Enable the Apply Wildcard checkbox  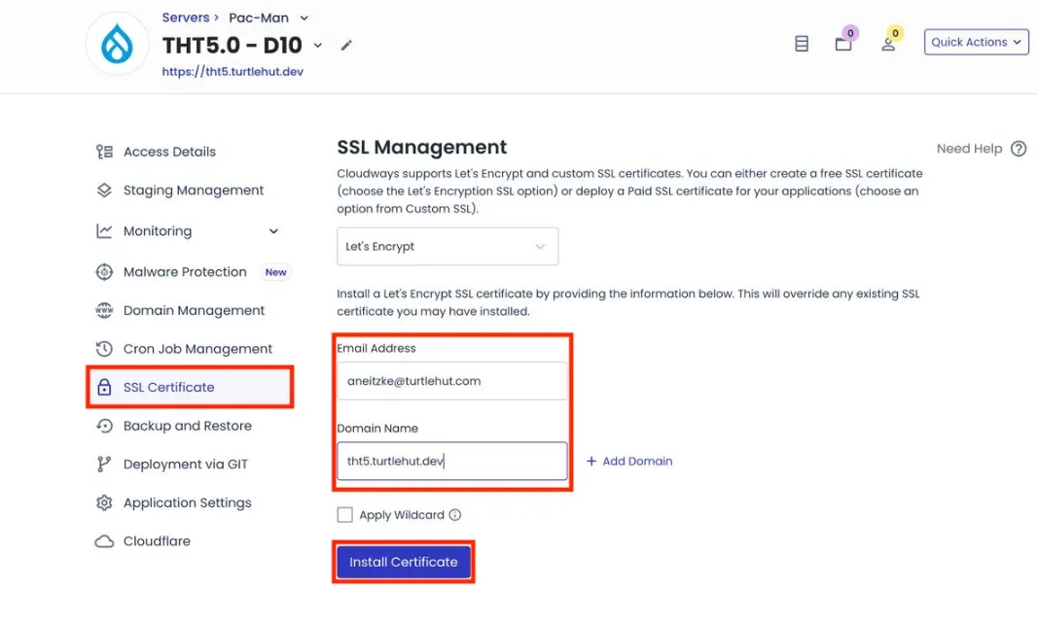click(x=345, y=515)
